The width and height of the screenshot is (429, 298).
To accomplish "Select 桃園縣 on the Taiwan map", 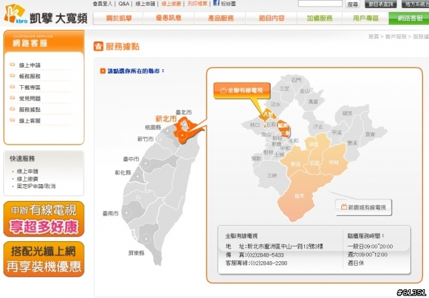I will [x=153, y=127].
